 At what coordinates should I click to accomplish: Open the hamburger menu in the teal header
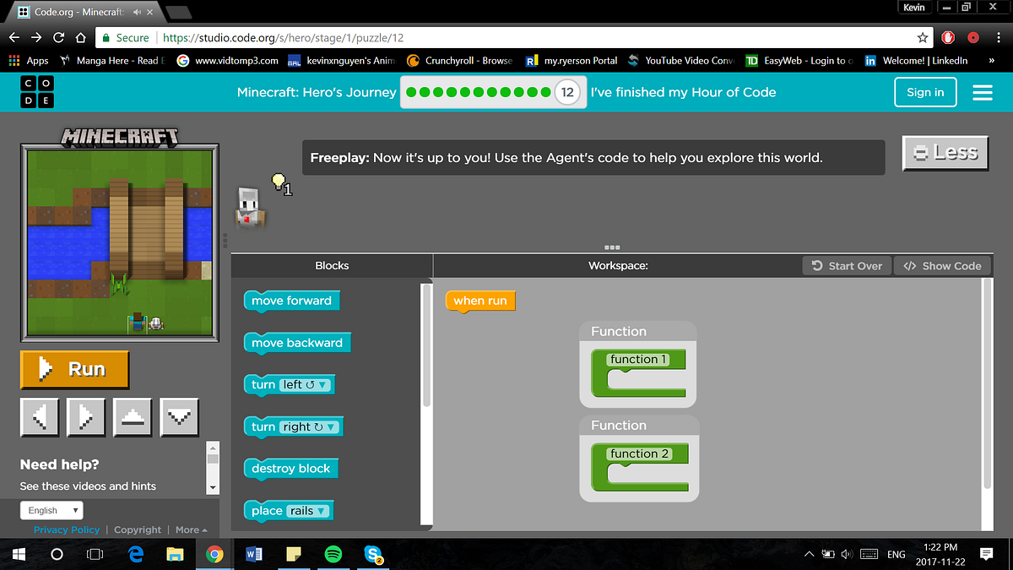tap(982, 93)
